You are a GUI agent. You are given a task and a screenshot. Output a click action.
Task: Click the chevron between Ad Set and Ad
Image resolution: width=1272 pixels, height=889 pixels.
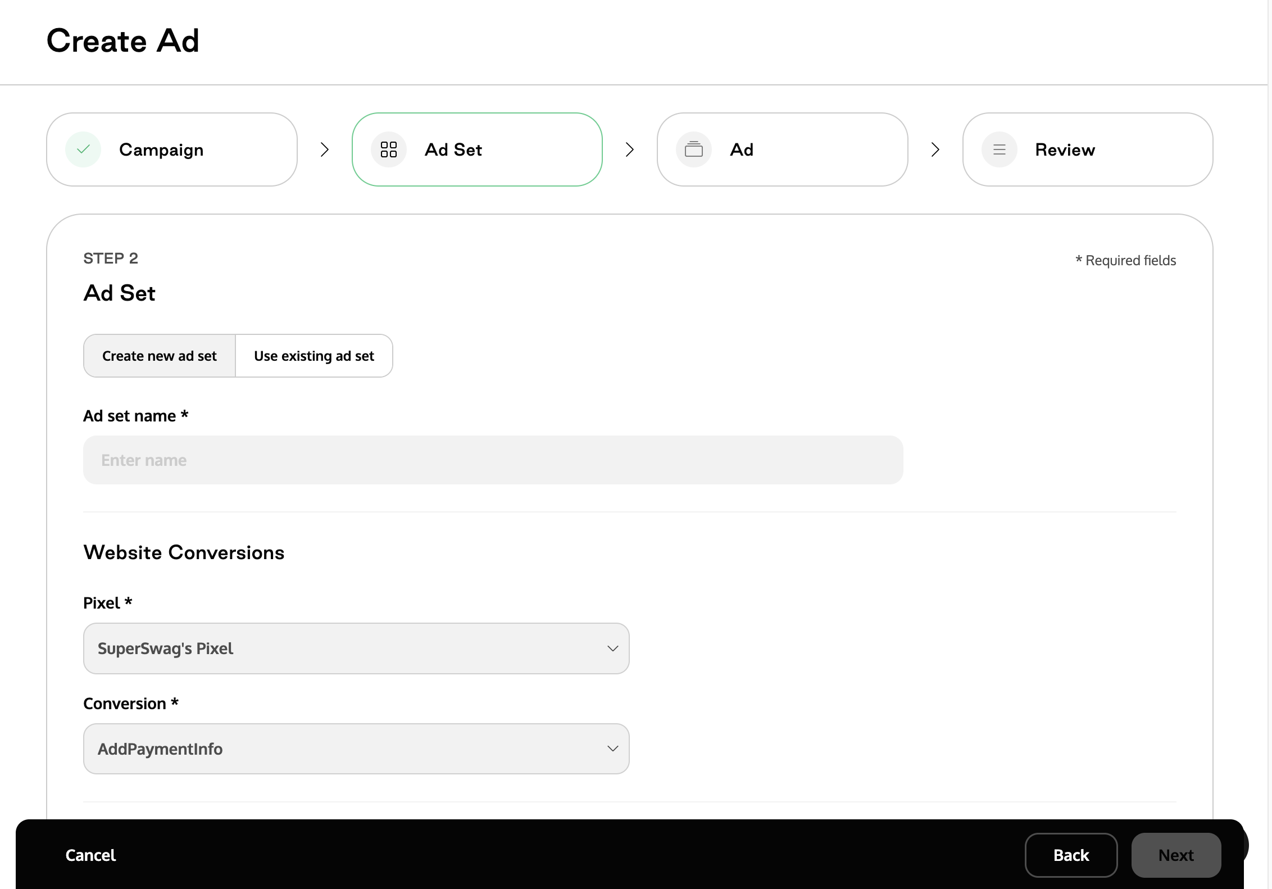pos(630,149)
